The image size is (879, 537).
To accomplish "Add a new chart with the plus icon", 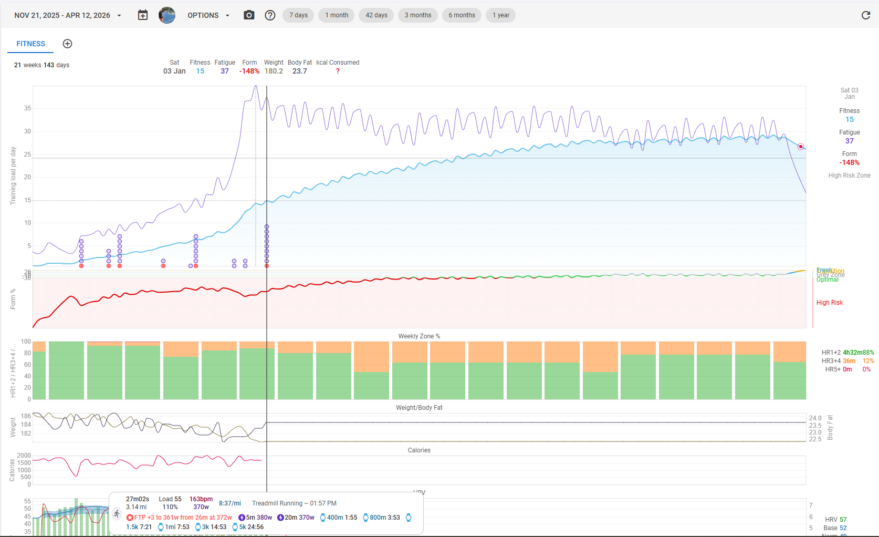I will pos(67,44).
